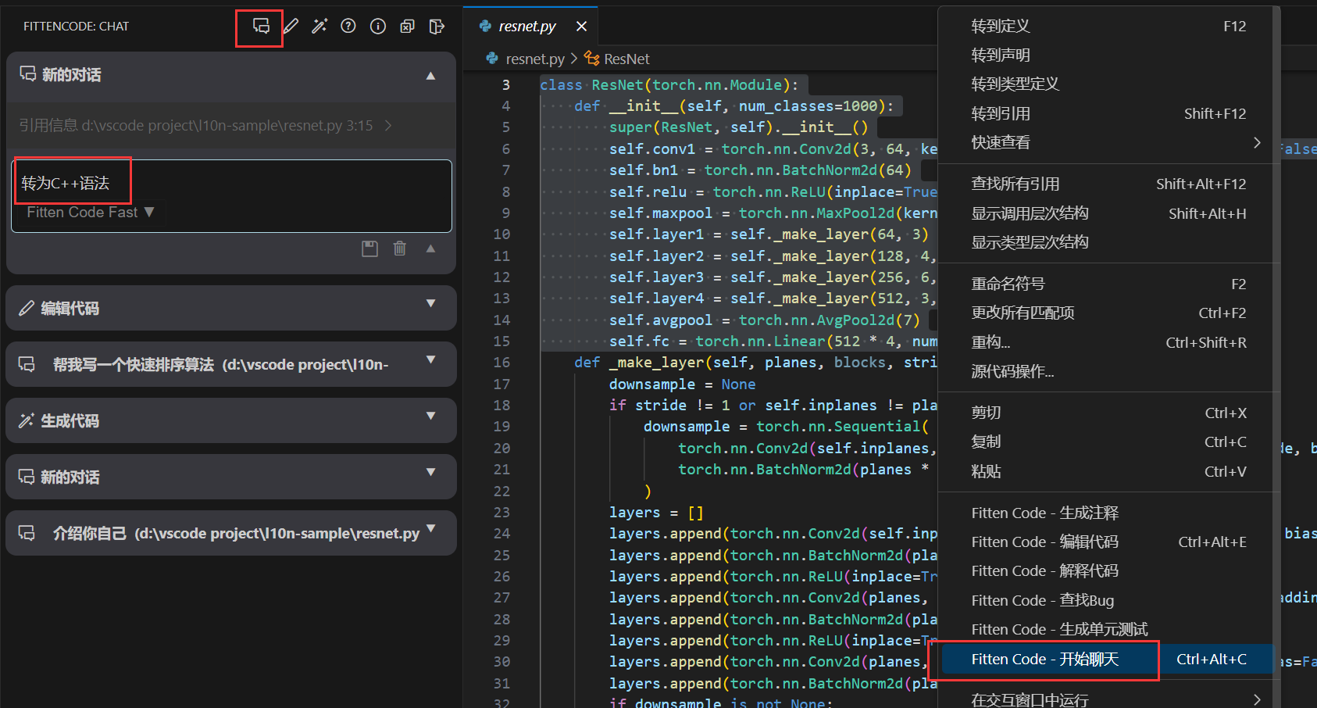The image size is (1317, 708).
Task: Expand the 编辑代码 conversation section
Action: coord(430,304)
